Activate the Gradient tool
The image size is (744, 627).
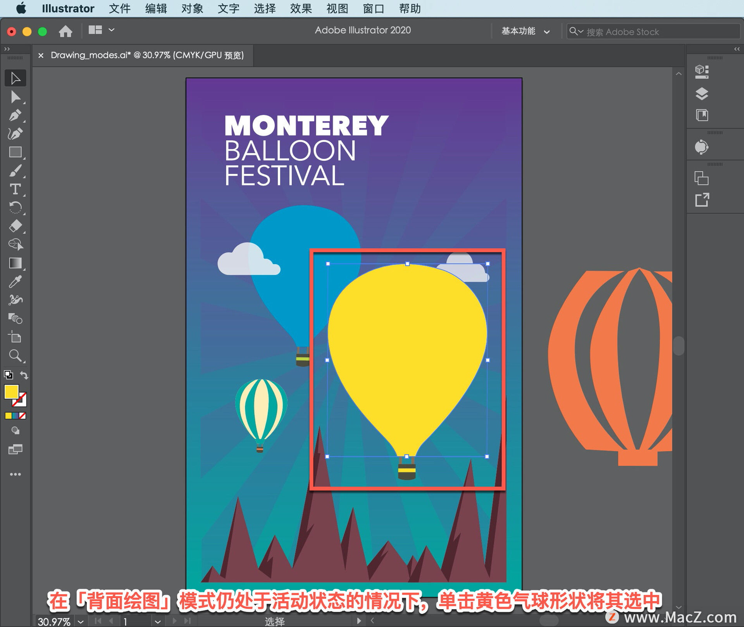click(15, 263)
